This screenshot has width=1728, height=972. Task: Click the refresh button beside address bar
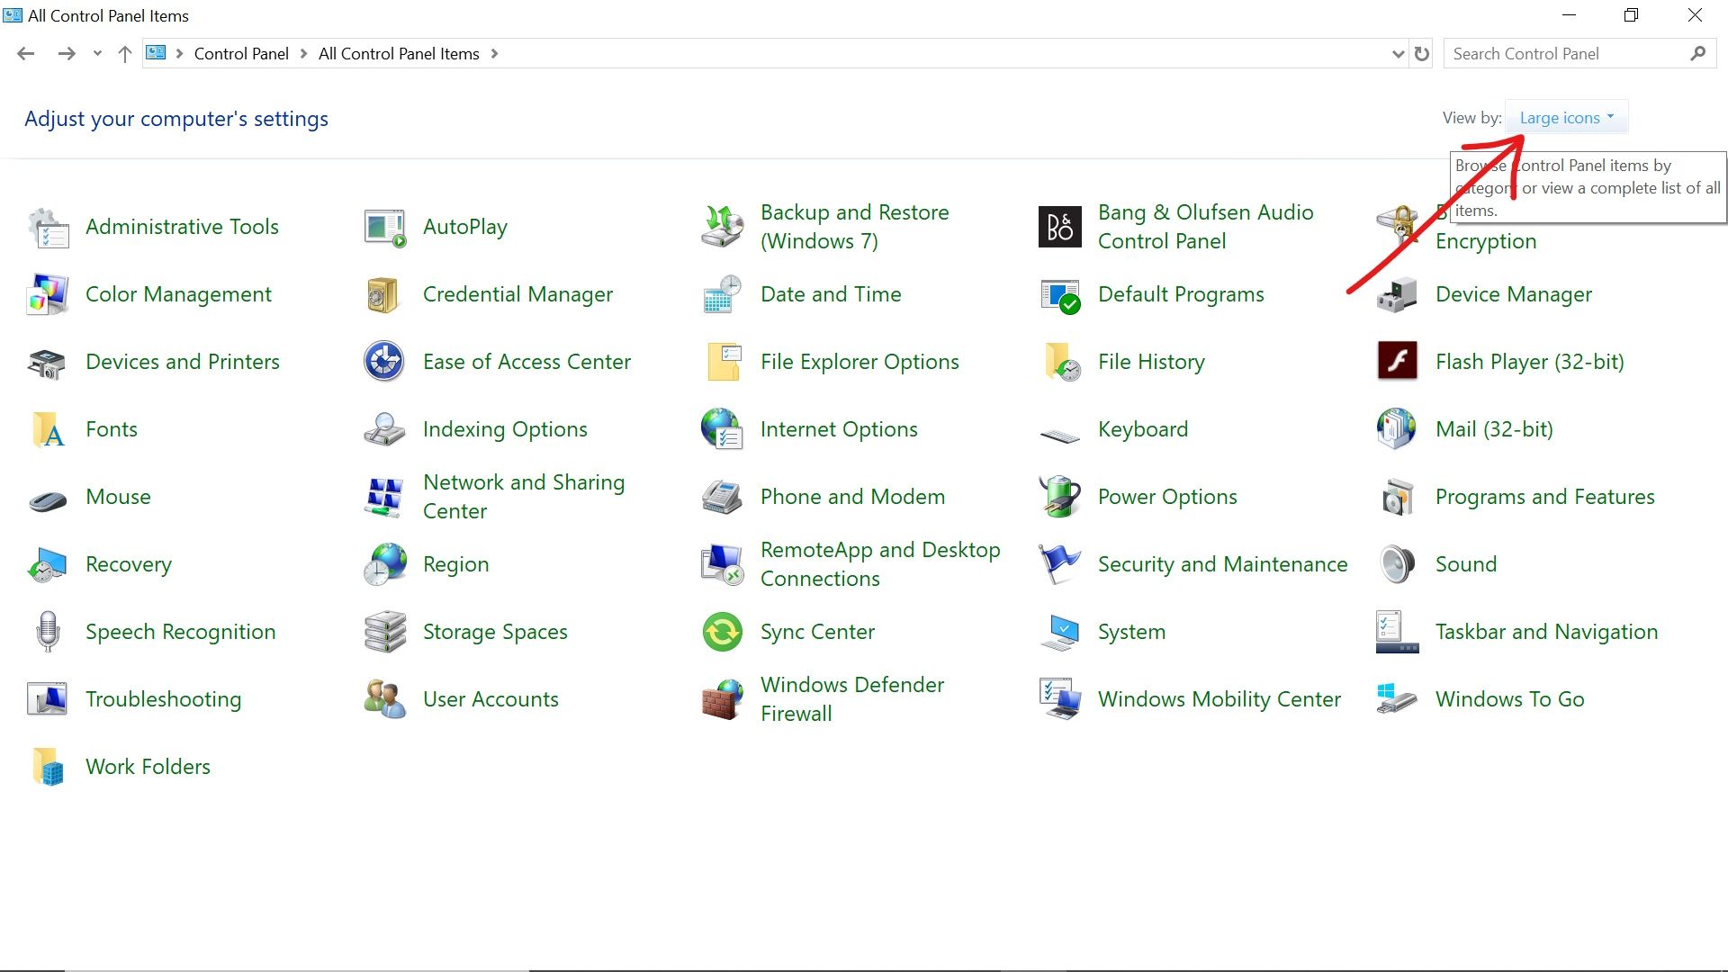click(x=1422, y=54)
